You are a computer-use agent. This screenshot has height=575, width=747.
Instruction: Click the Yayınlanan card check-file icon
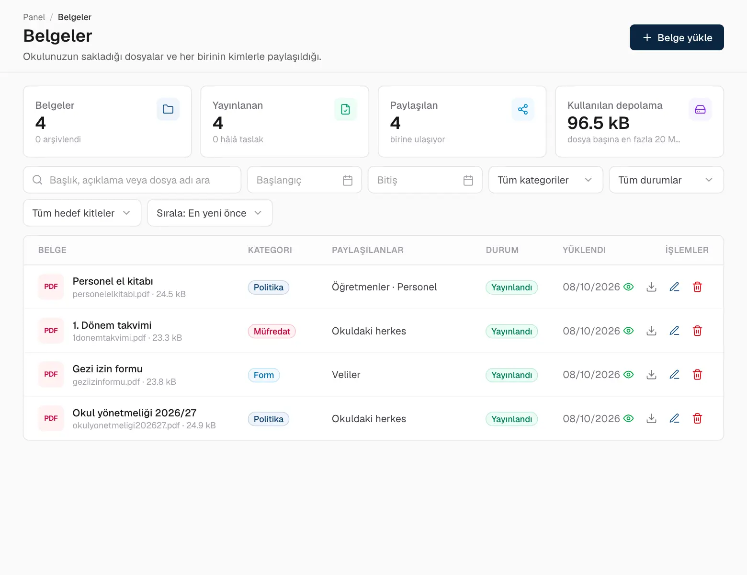coord(345,109)
